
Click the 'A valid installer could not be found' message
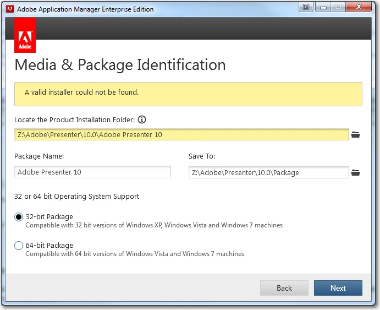pyautogui.click(x=82, y=93)
